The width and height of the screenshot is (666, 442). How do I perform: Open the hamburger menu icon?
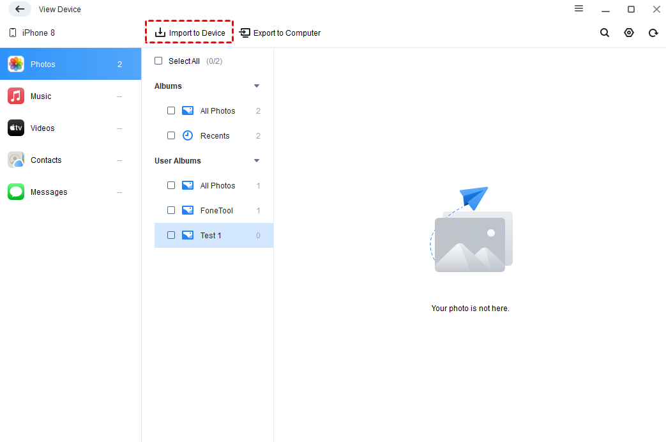579,9
